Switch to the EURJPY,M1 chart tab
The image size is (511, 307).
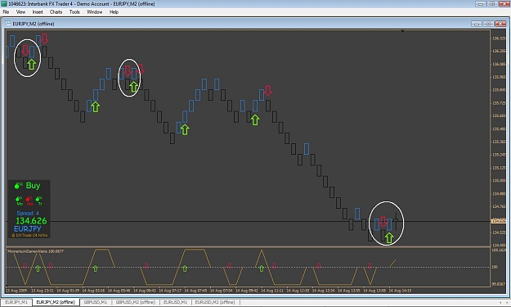tap(16, 302)
